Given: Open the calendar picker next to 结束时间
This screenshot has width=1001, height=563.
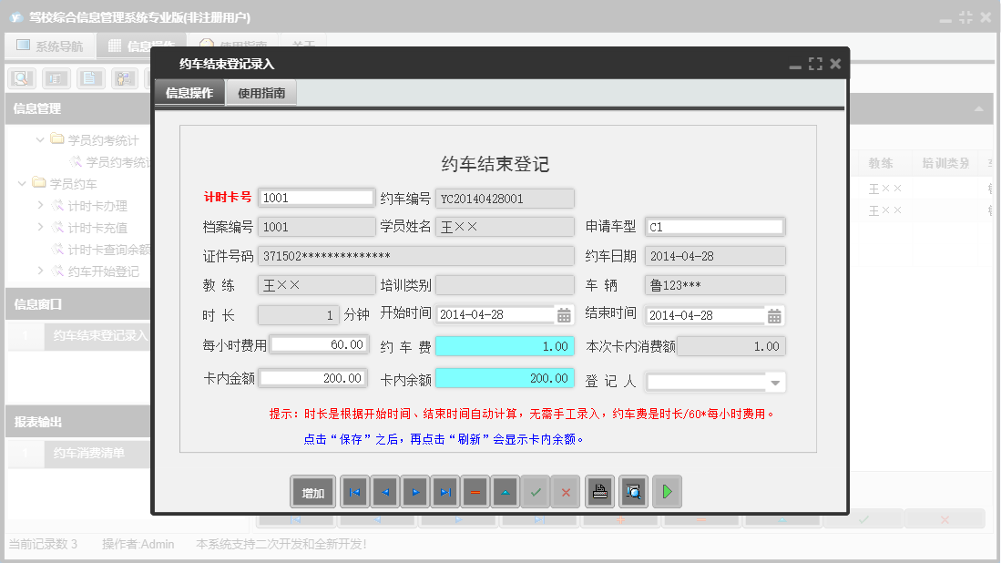Looking at the screenshot, I should click(774, 313).
